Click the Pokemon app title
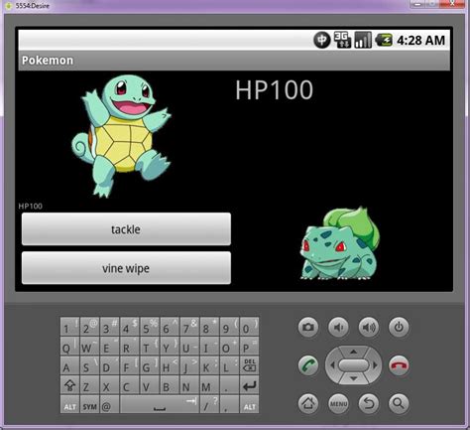 tap(48, 61)
